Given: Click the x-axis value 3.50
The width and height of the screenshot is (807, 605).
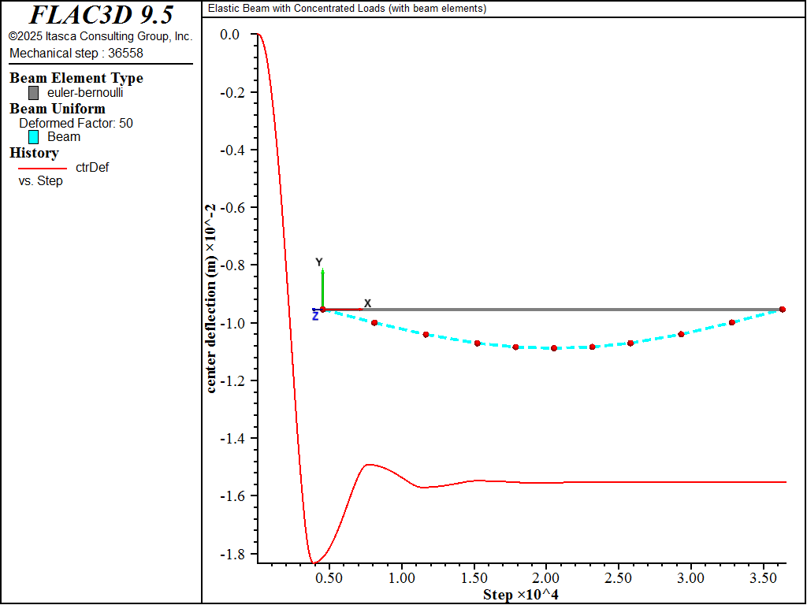Looking at the screenshot, I should (763, 577).
